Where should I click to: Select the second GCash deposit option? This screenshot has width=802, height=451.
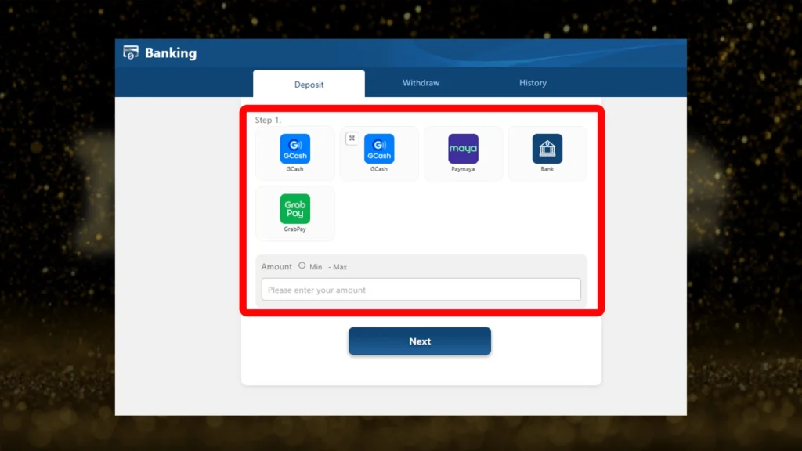tap(379, 149)
